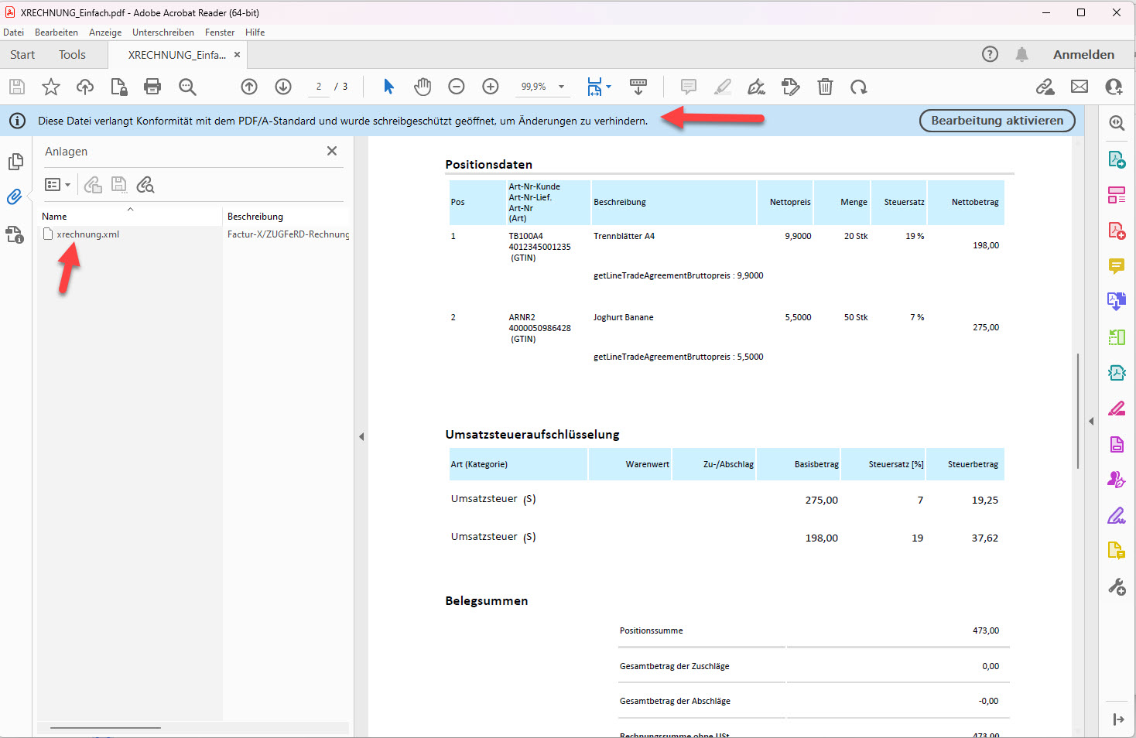Close the Anlagen panel
The image size is (1136, 738).
(332, 151)
